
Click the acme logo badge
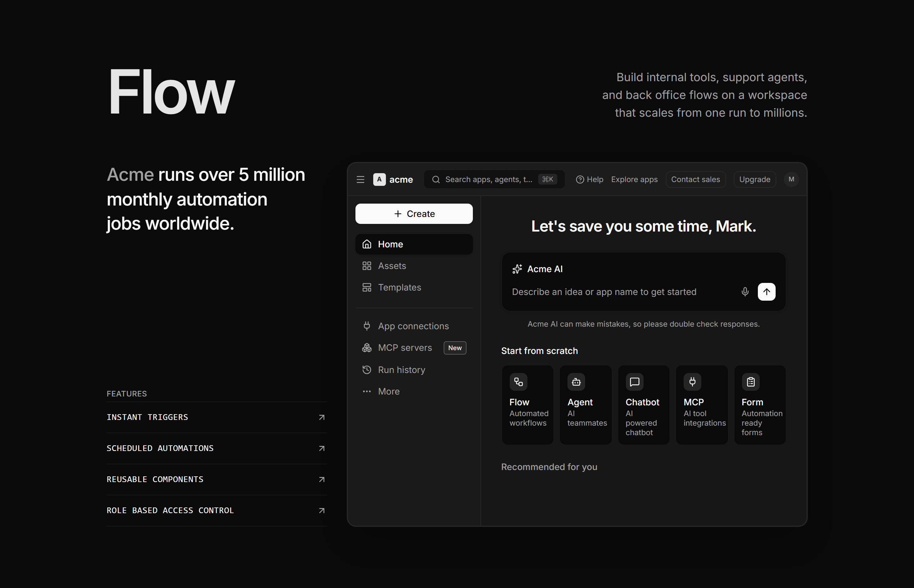tap(379, 180)
